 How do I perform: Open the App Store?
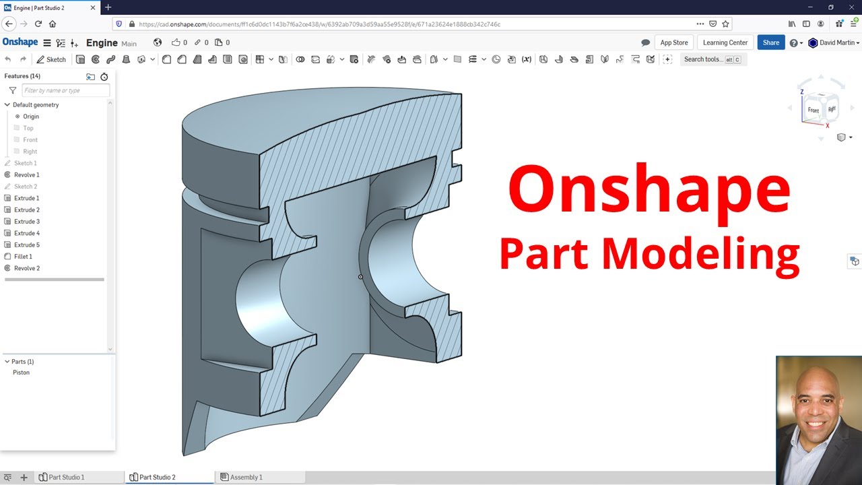(674, 42)
